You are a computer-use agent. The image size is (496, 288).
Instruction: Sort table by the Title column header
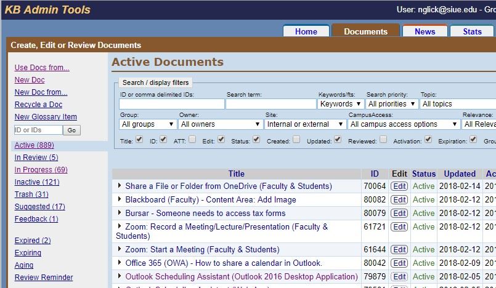(x=236, y=174)
